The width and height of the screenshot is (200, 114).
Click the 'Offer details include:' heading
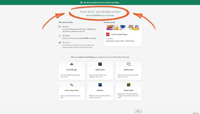(x=66, y=22)
